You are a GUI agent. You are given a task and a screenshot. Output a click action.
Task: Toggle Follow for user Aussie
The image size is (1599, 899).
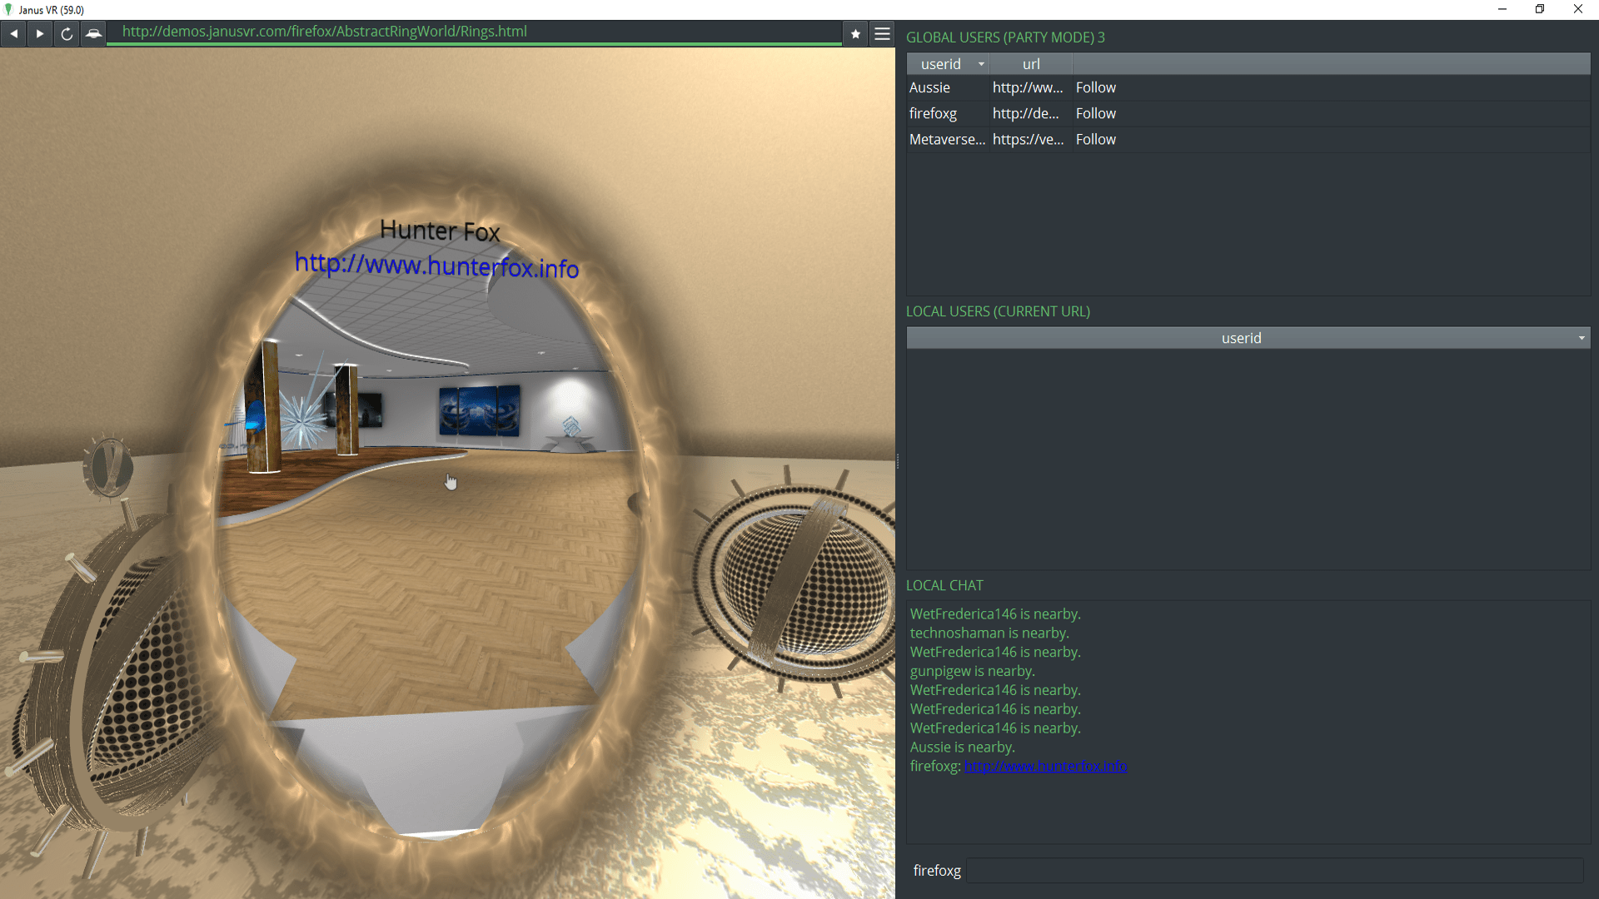(x=1095, y=87)
